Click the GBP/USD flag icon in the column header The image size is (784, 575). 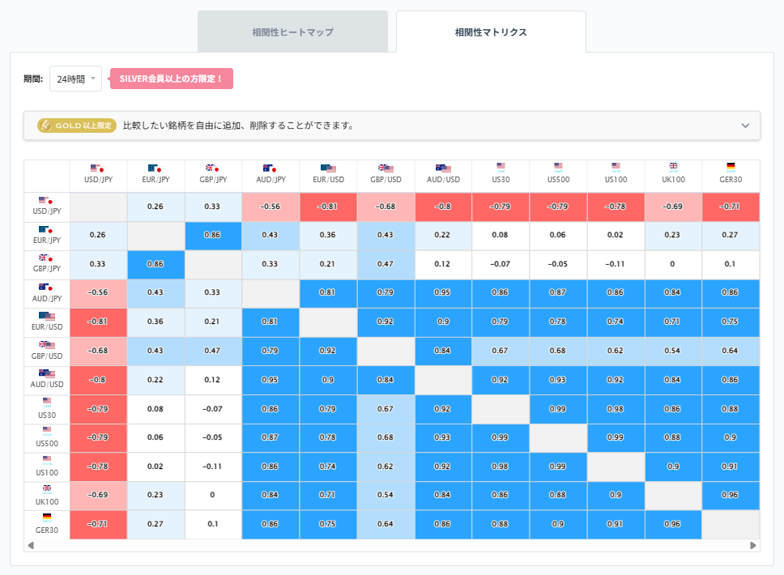pos(386,168)
